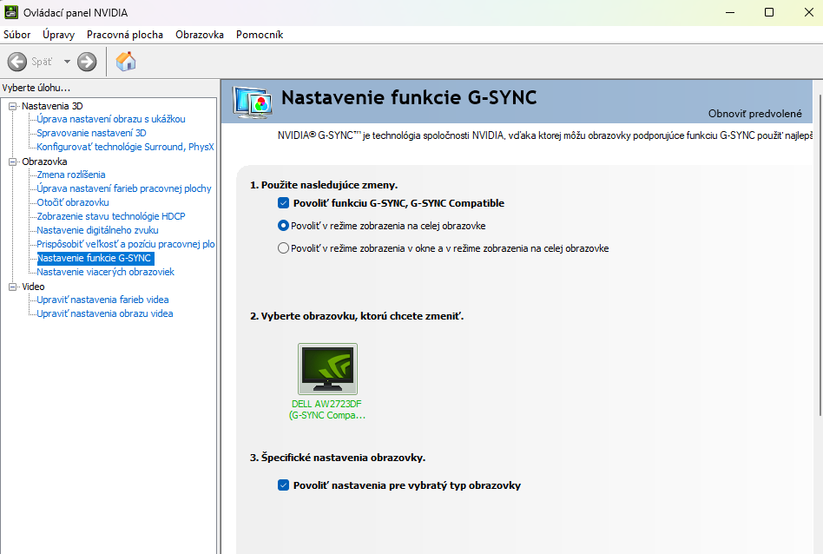Open Upraviť nastavenia obrazu videa
The height and width of the screenshot is (554, 823).
pyautogui.click(x=105, y=313)
